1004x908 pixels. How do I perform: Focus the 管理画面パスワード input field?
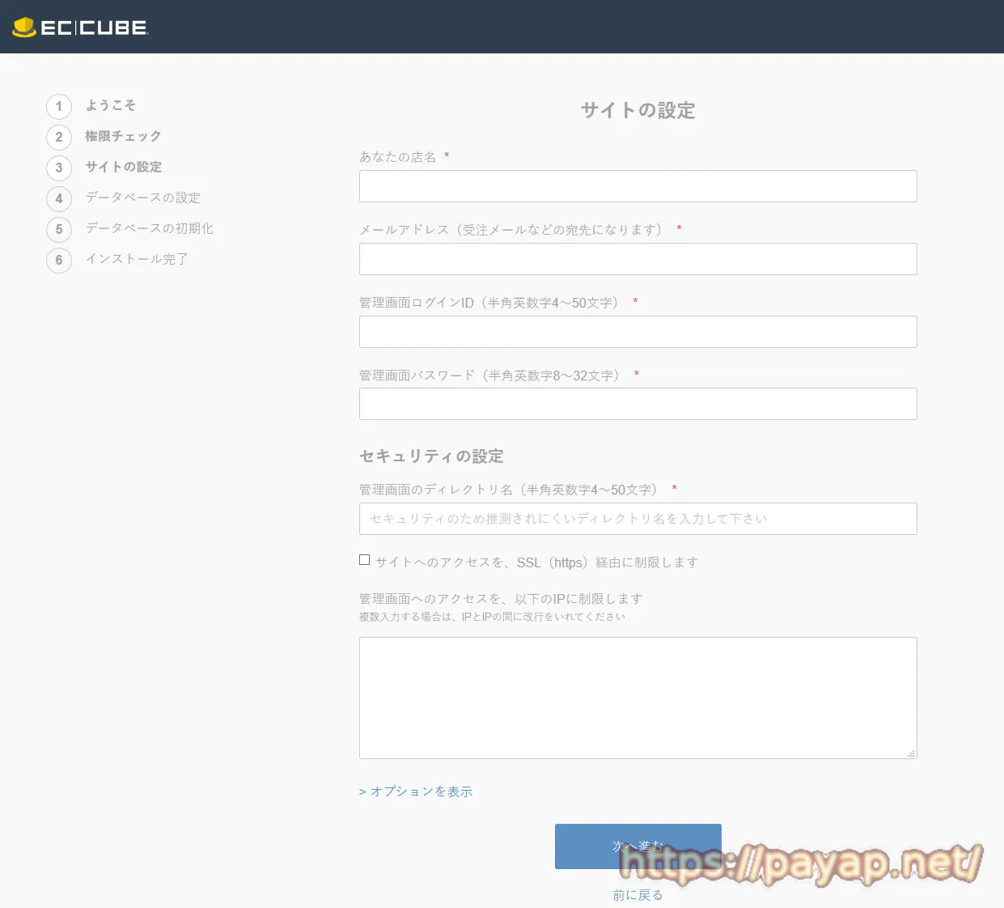click(x=638, y=404)
